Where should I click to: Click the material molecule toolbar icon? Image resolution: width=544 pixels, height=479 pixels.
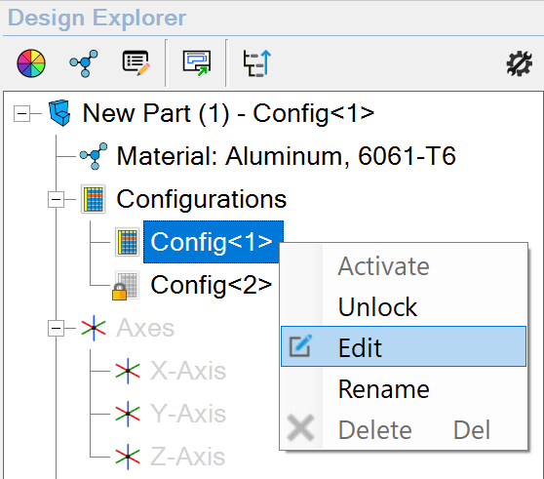tap(84, 63)
